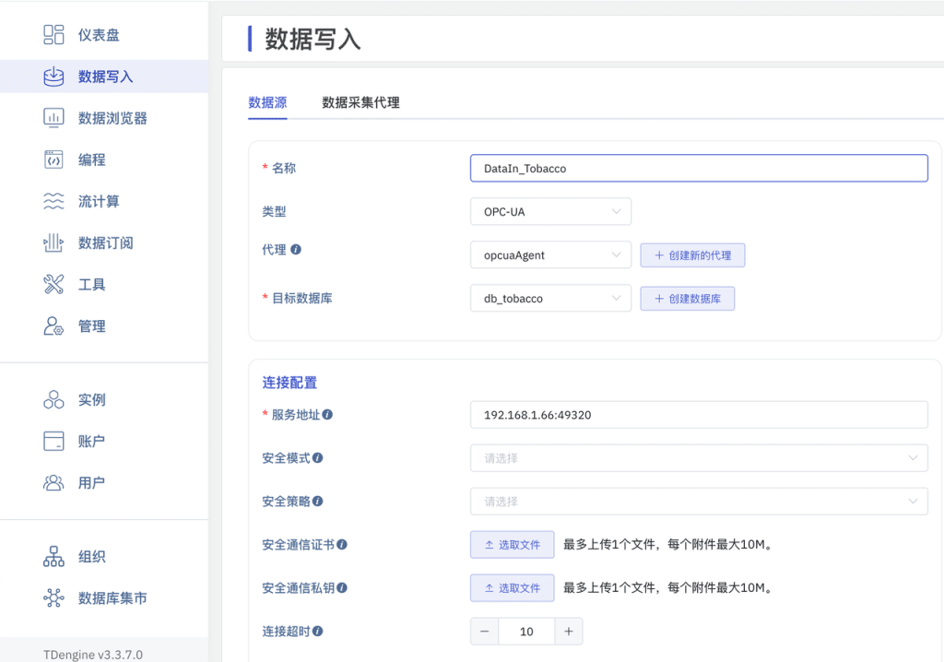Image resolution: width=944 pixels, height=662 pixels.
Task: Increase 连接超时 using the plus stepper
Action: pos(569,631)
